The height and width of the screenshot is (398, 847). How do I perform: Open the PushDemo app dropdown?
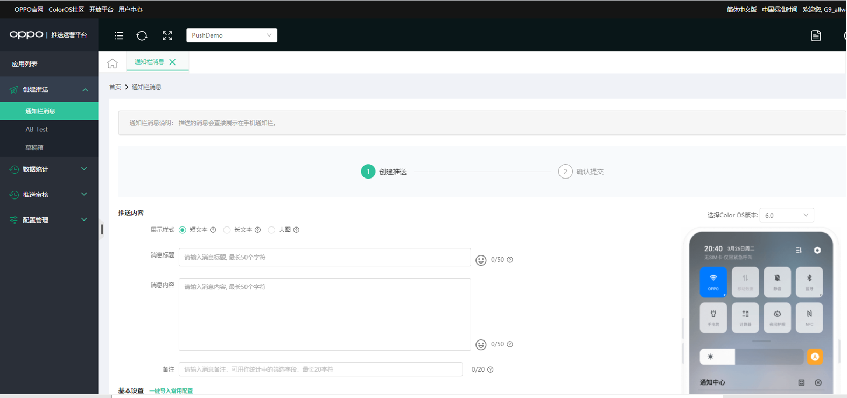click(232, 35)
